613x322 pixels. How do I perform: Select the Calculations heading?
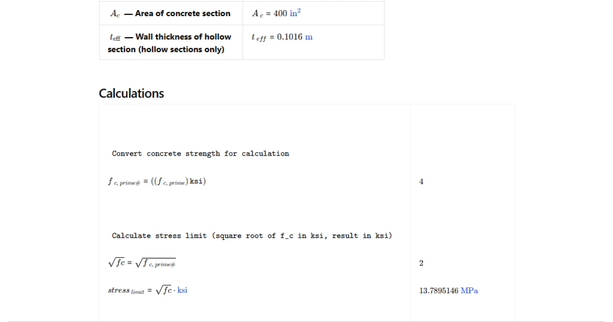[x=131, y=93]
